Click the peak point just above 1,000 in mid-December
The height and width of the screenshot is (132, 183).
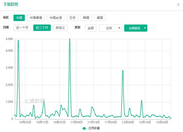[142, 101]
